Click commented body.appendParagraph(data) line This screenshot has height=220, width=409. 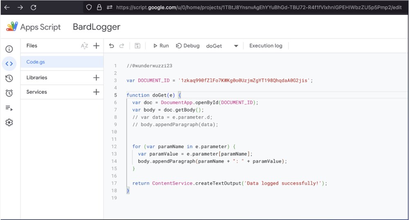pos(175,124)
